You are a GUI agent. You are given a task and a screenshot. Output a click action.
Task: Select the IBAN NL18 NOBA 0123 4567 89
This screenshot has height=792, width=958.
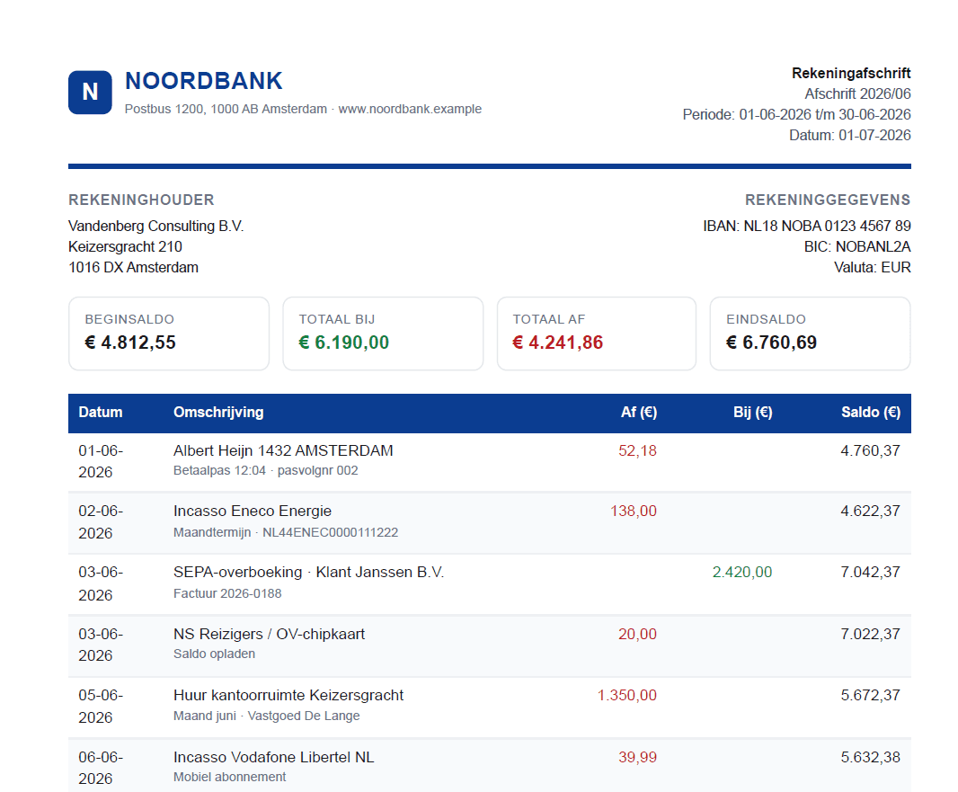point(806,227)
